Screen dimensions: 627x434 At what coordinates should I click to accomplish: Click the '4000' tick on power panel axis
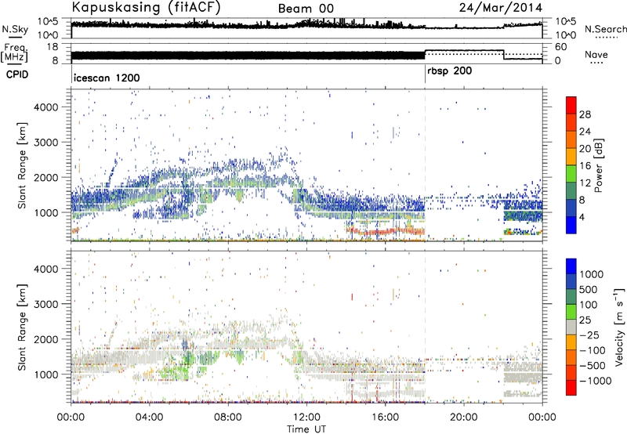pyautogui.click(x=45, y=107)
